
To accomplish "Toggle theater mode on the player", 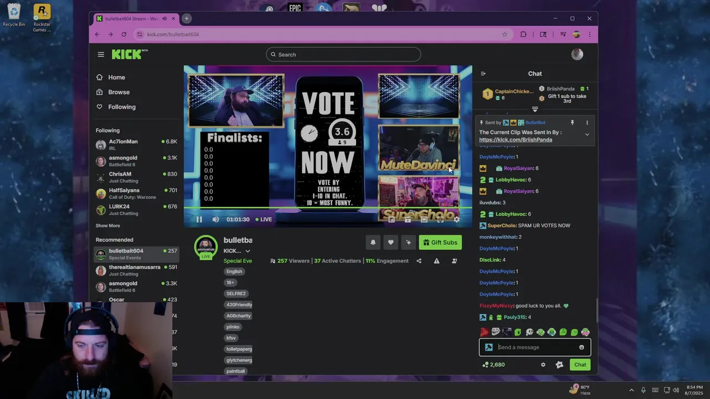I will tap(424, 219).
